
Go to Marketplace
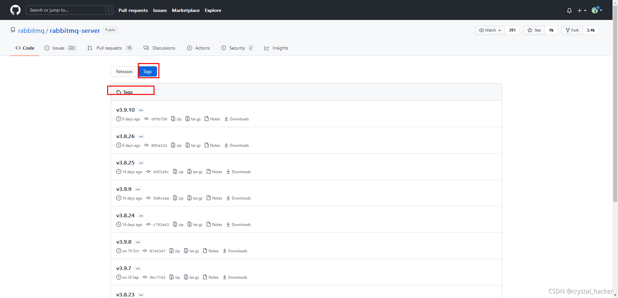click(186, 10)
